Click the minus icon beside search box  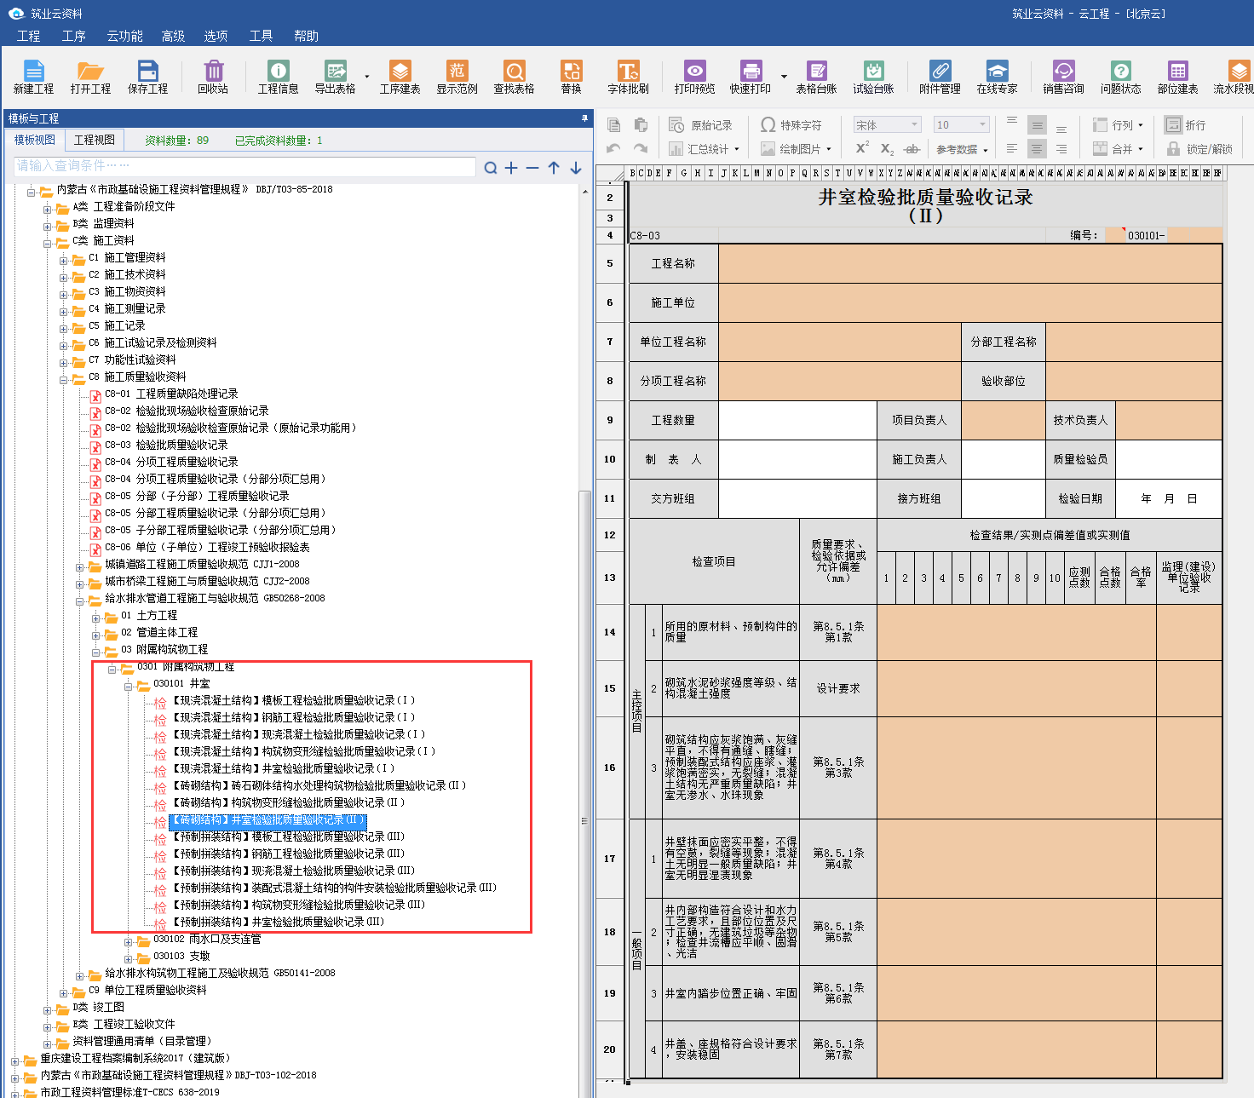pyautogui.click(x=532, y=168)
